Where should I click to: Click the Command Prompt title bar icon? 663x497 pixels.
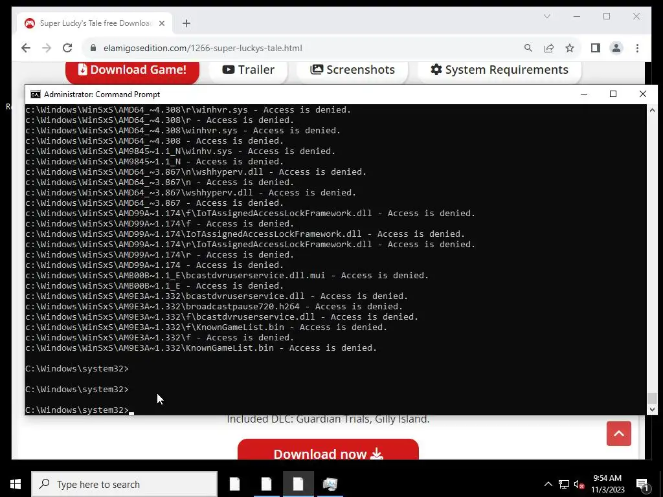tap(36, 94)
